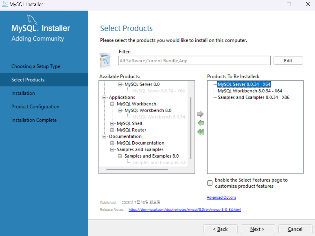Collapse the Applications tree node
The image size is (315, 236).
tap(104, 97)
